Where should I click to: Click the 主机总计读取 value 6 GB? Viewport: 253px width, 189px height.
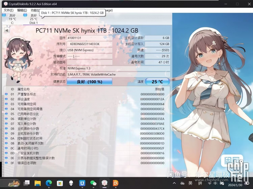(x=157, y=38)
